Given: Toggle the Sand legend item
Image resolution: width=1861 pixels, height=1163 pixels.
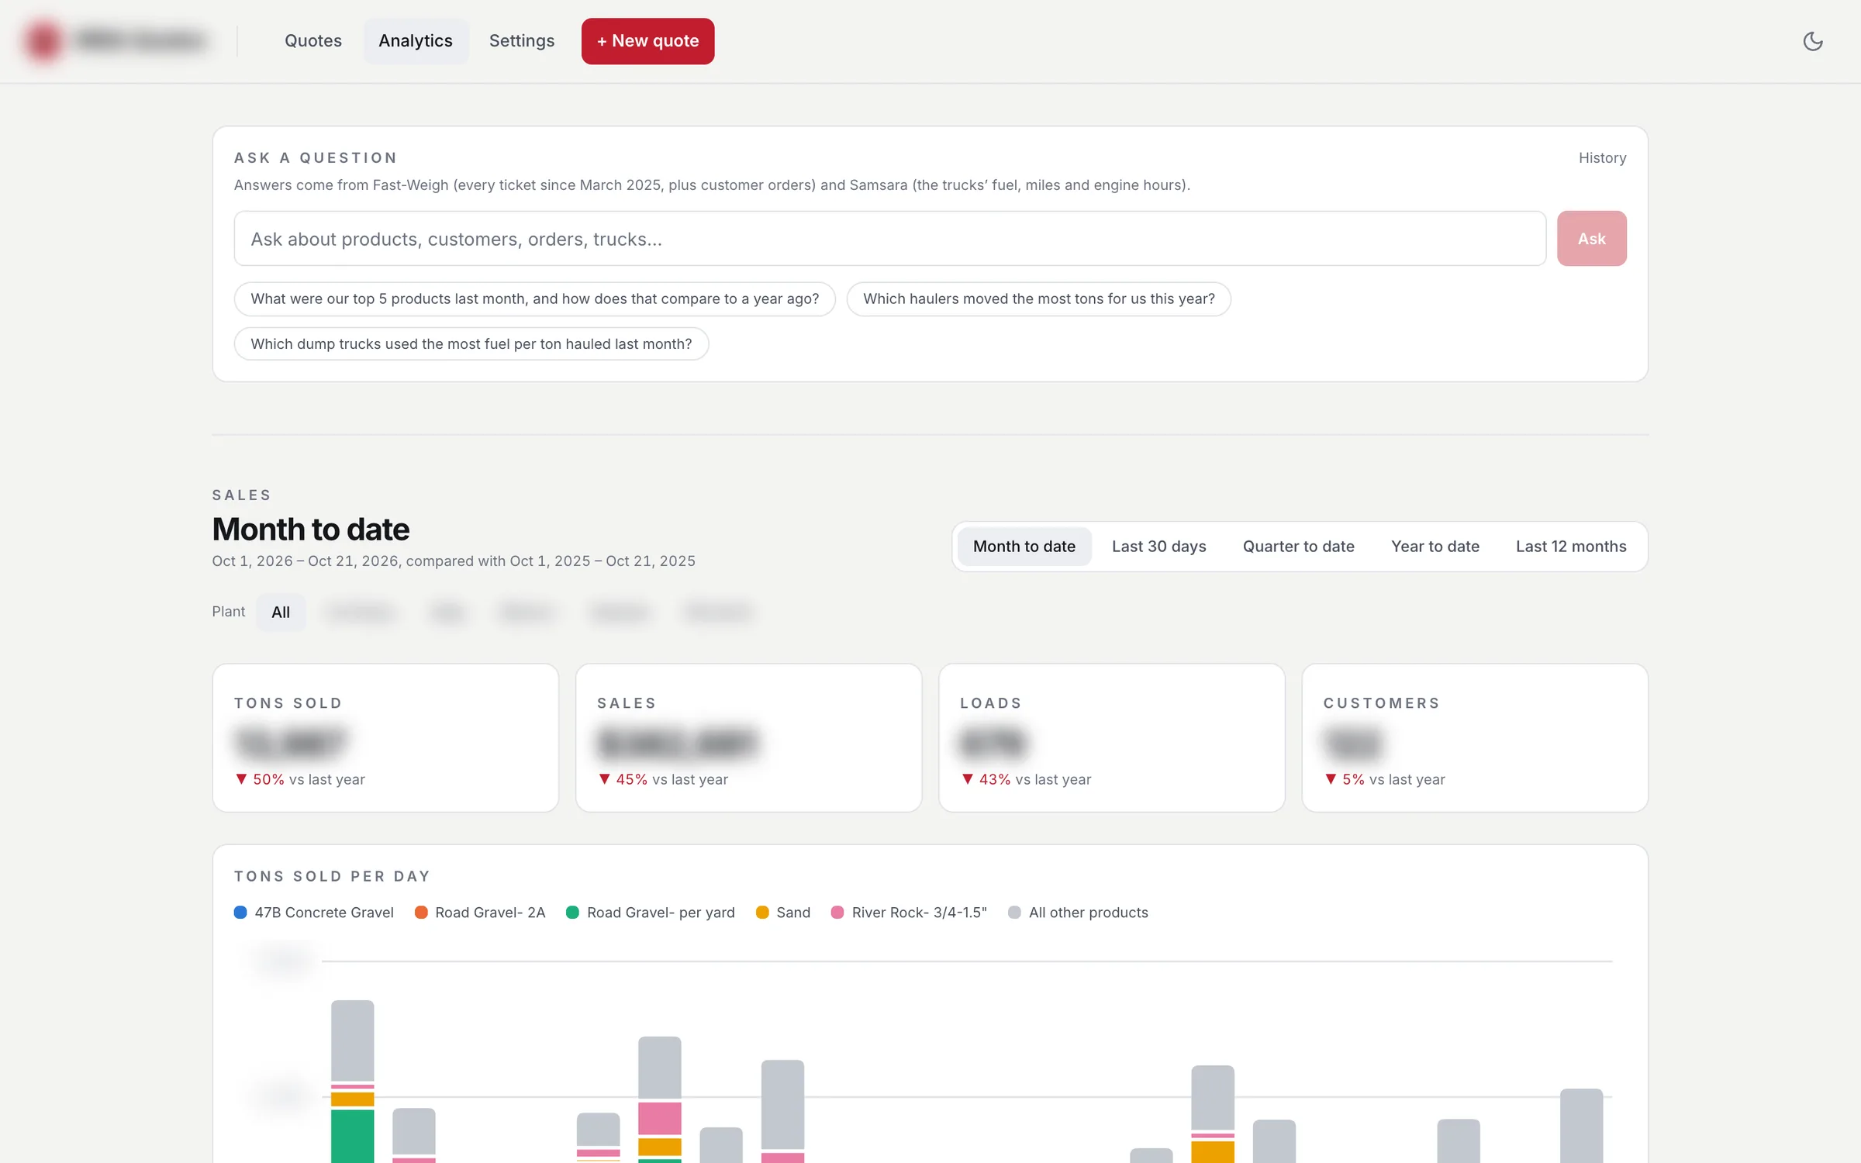Looking at the screenshot, I should 783,913.
